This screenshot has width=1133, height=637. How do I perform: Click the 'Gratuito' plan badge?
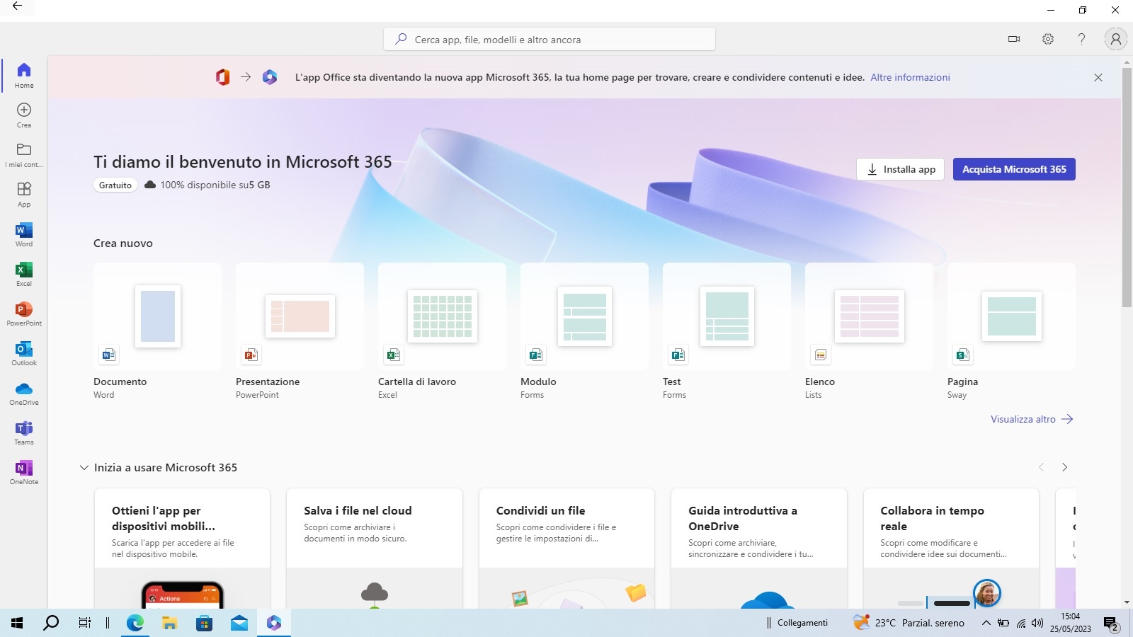tap(115, 185)
